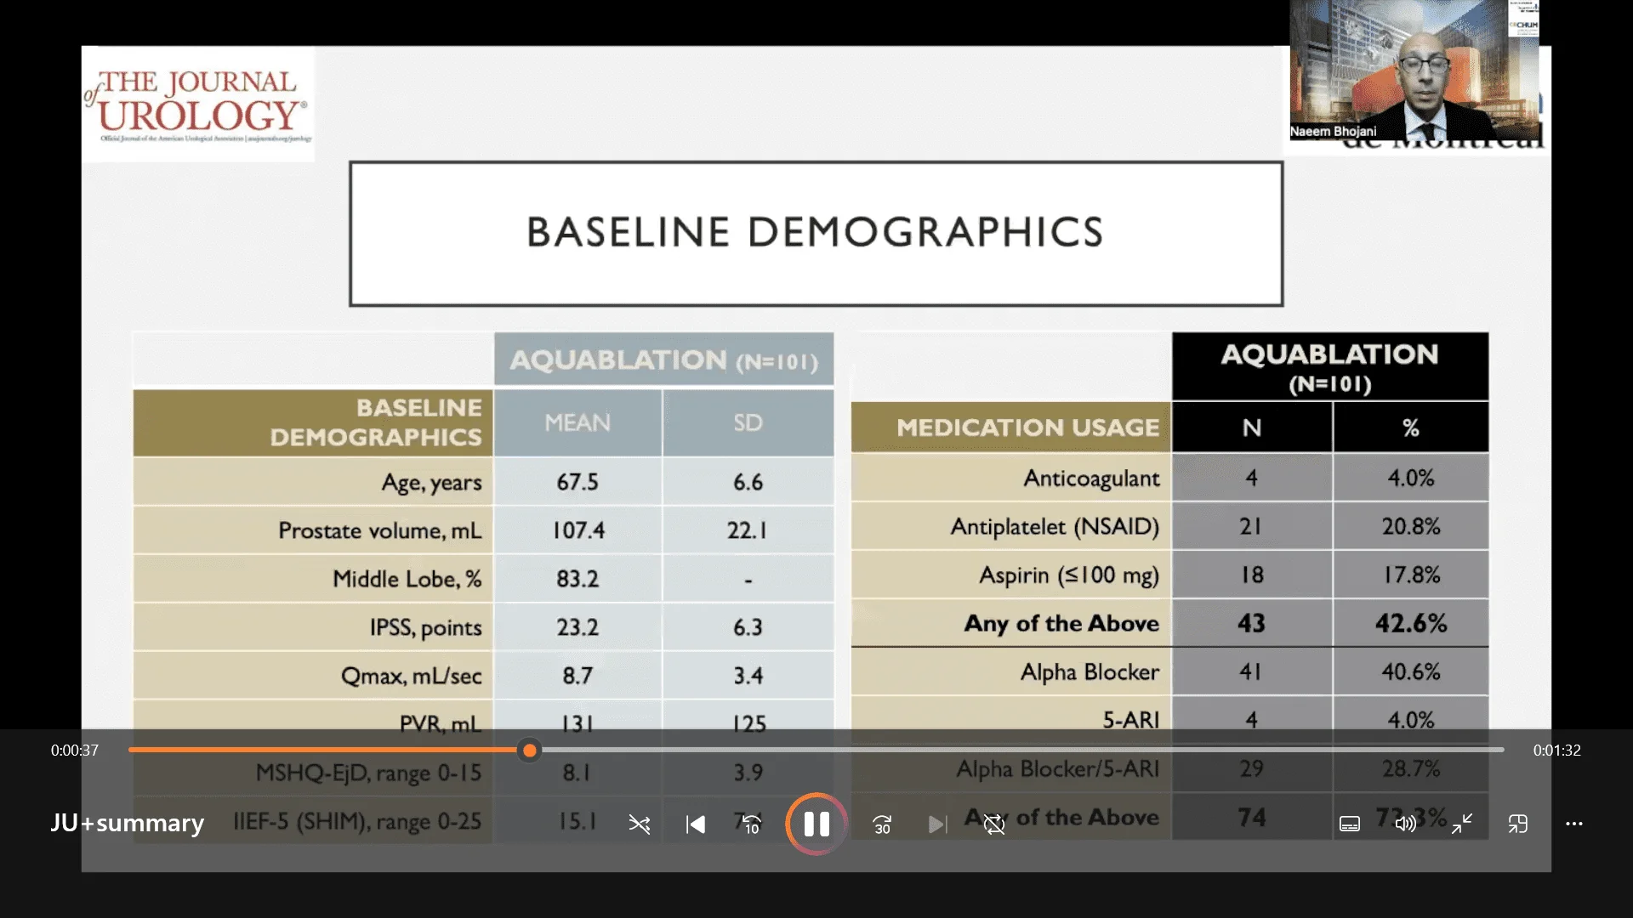
Task: Click the Aspirin count 18
Action: point(1251,575)
